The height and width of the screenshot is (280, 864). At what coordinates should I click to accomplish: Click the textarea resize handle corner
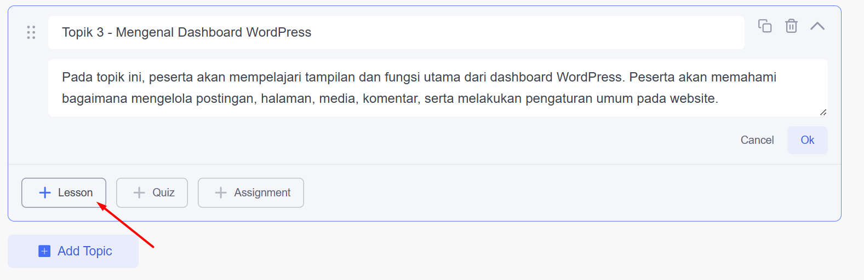point(823,112)
